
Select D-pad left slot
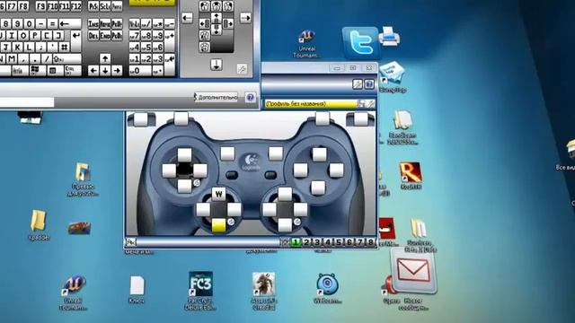(169, 170)
